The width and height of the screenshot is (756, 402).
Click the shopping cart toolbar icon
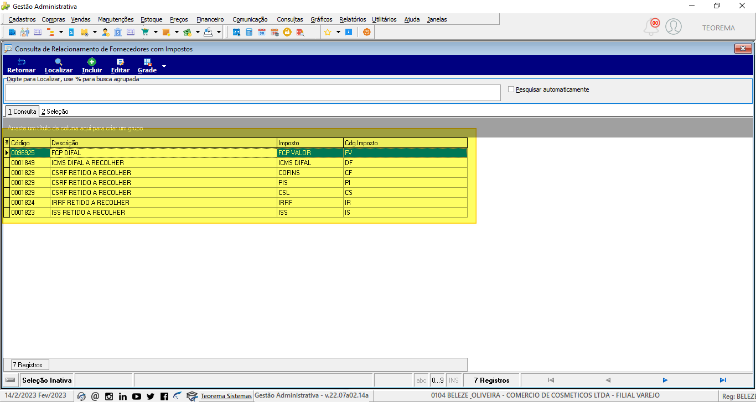click(x=145, y=32)
